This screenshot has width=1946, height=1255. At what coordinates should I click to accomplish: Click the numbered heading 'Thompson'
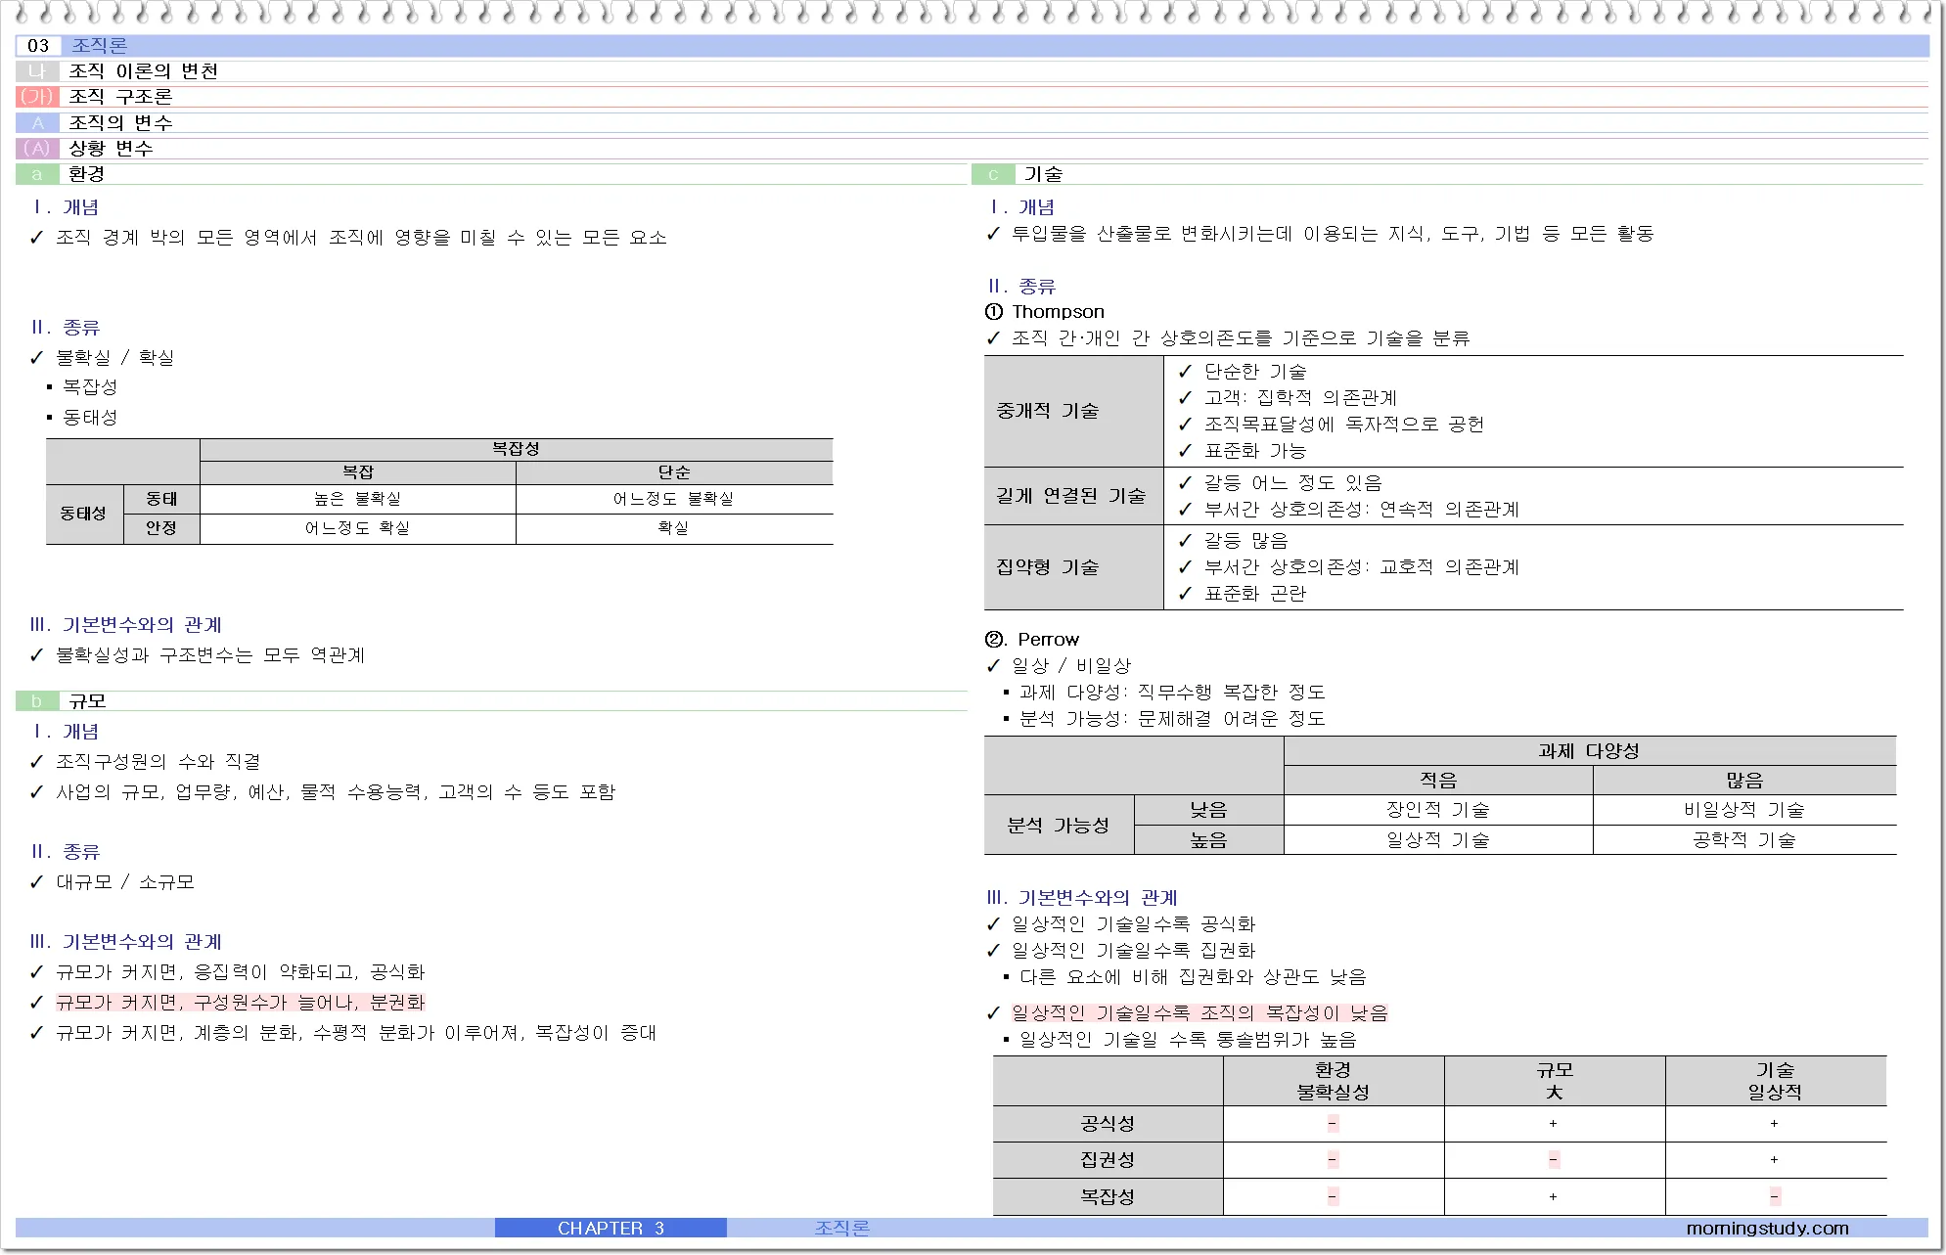point(1058,312)
